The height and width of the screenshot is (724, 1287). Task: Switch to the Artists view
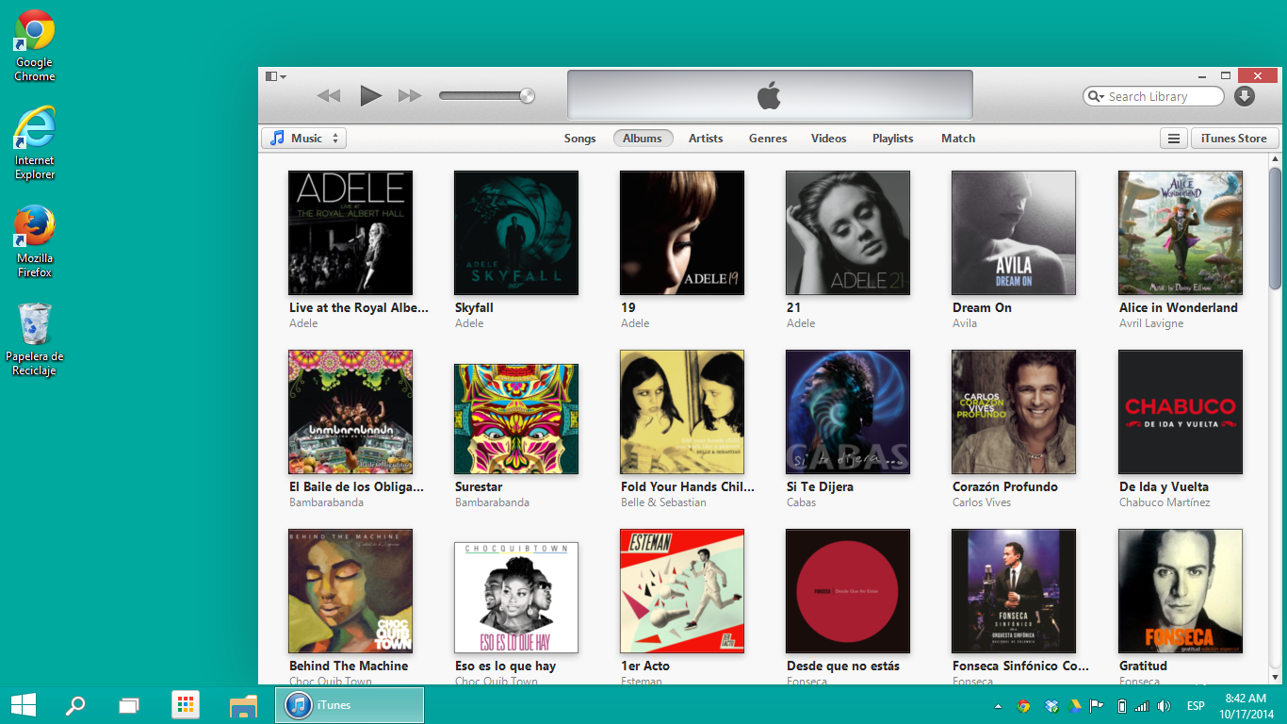tap(706, 138)
